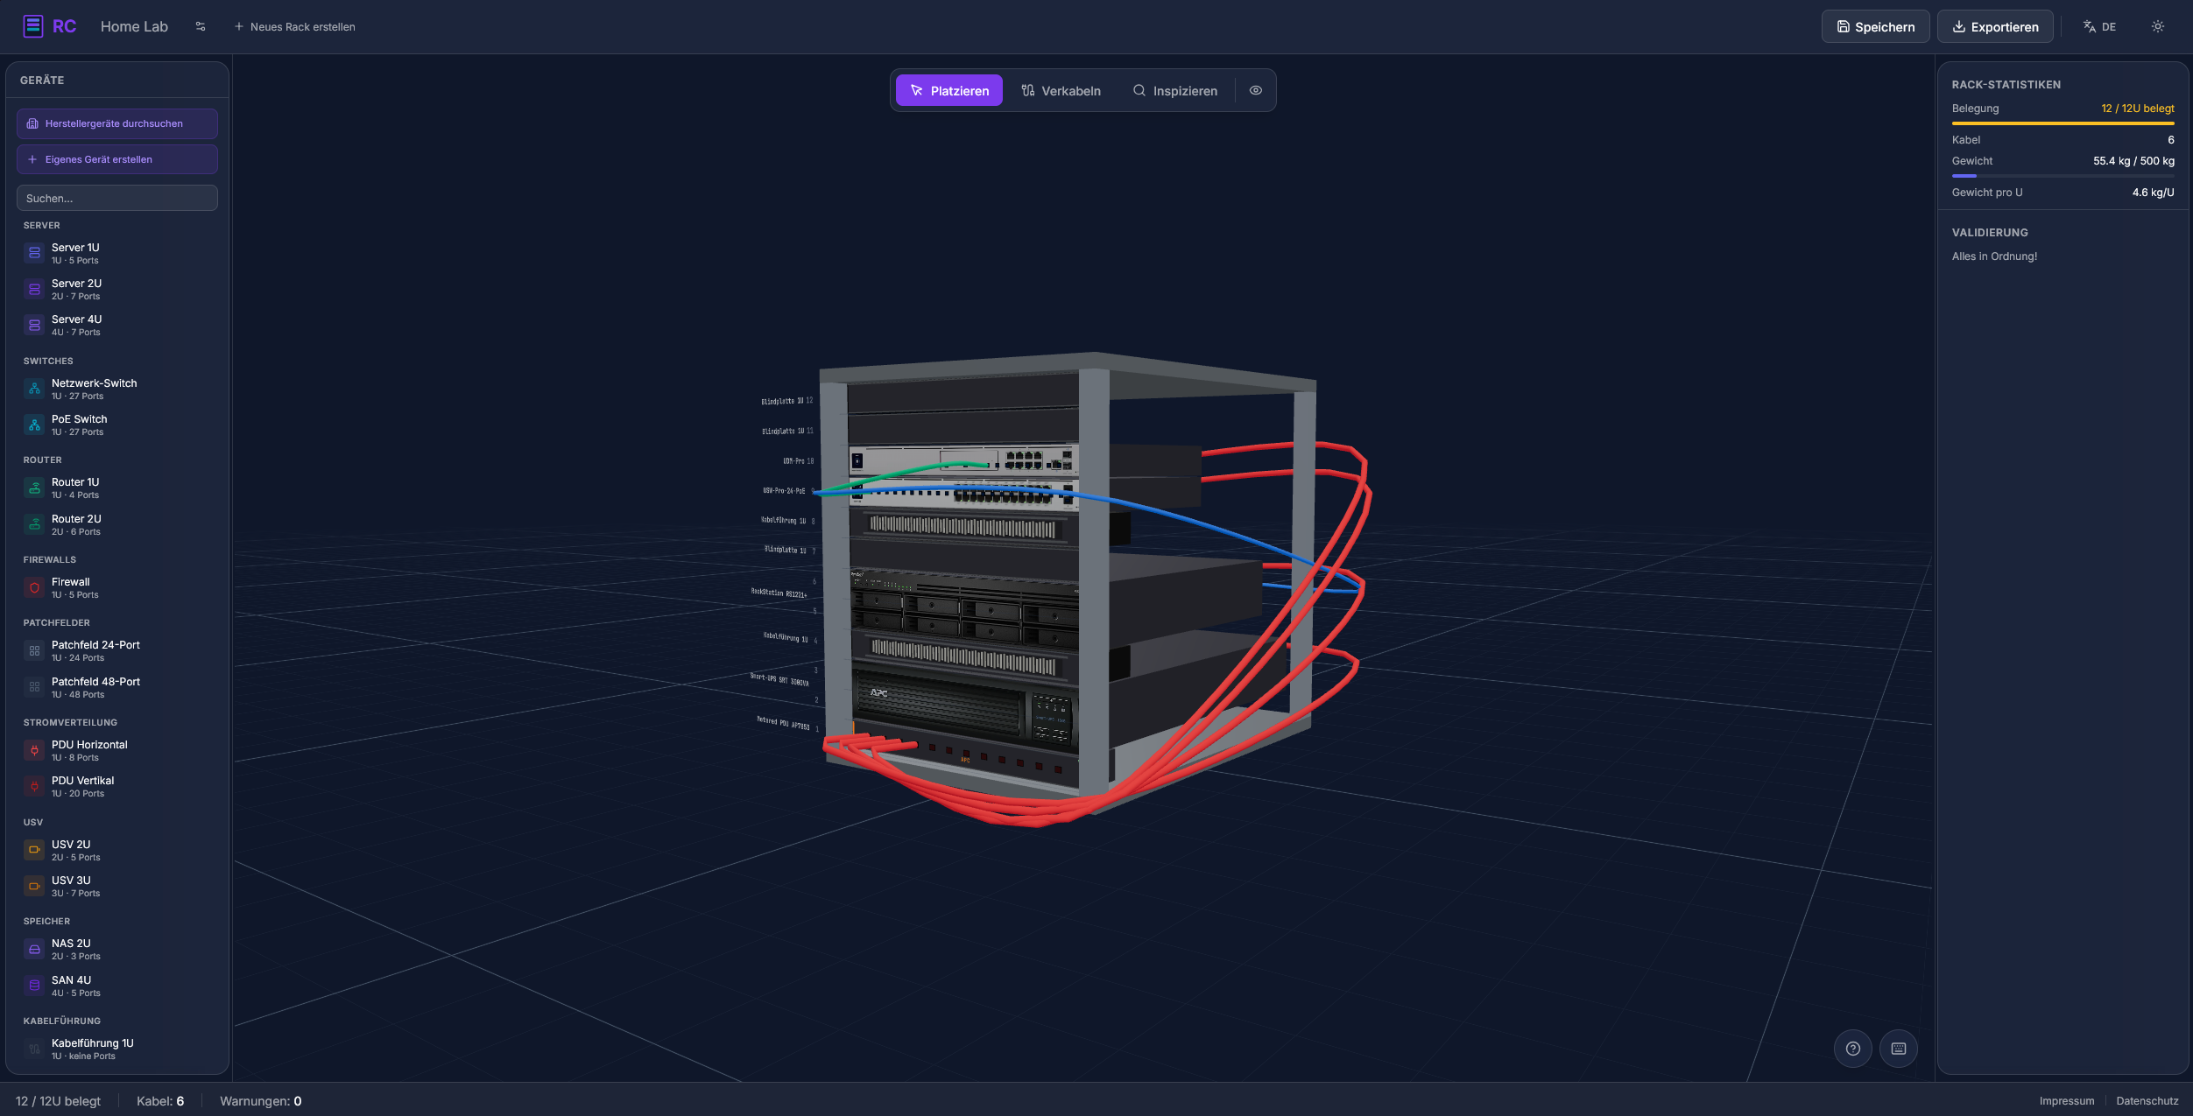The height and width of the screenshot is (1116, 2193).
Task: Select the USV 3U device icon
Action: 34,887
